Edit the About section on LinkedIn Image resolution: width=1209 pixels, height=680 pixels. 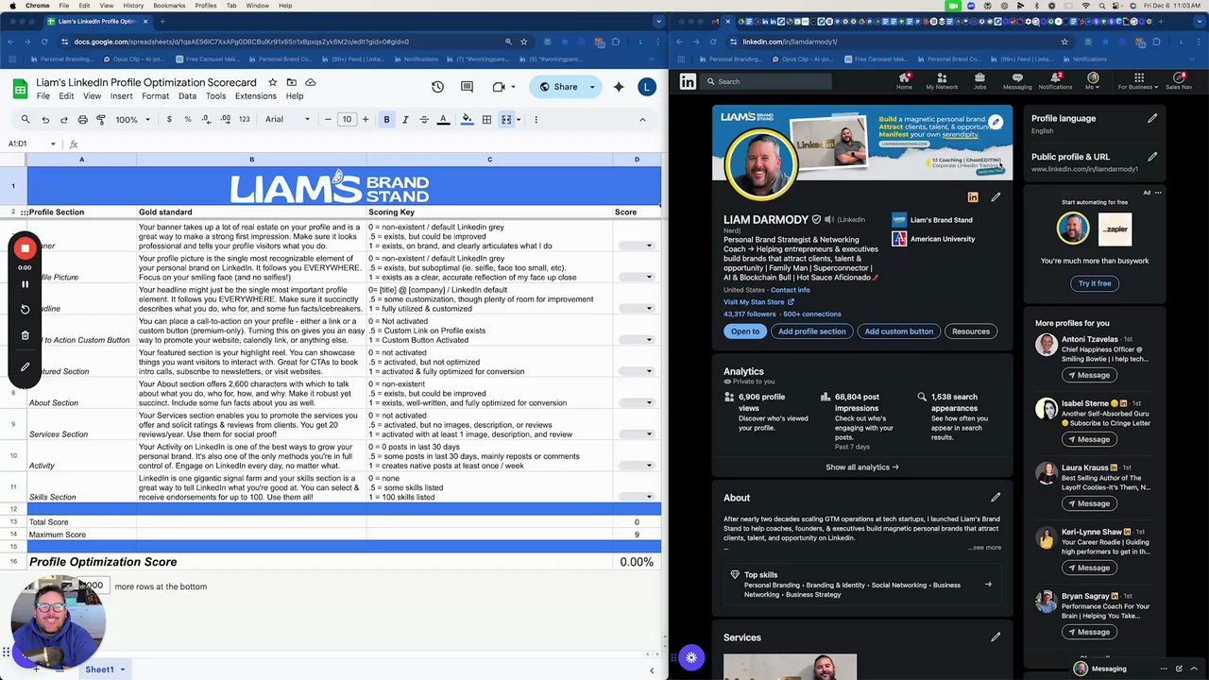click(996, 497)
